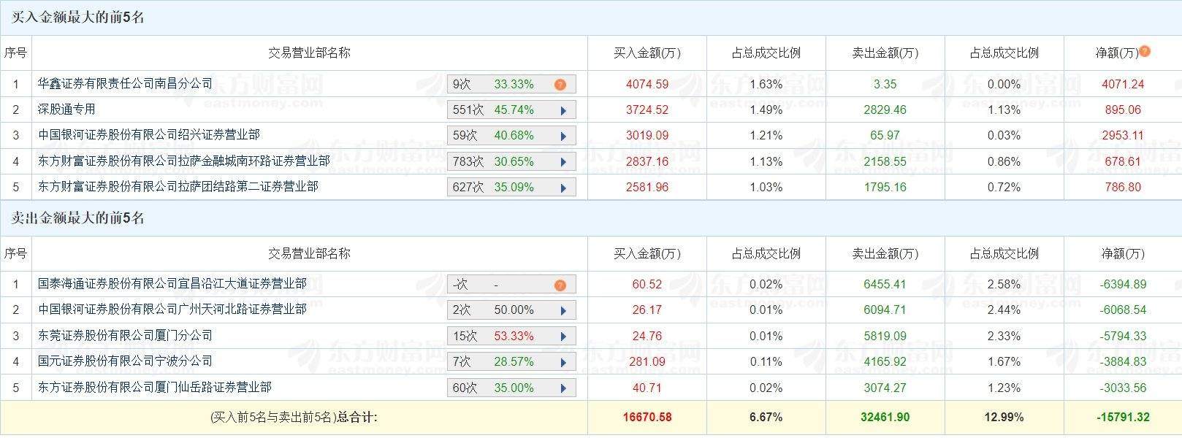
Task: Click the 买入金额最大的前5名 section title
Action: coord(78,18)
